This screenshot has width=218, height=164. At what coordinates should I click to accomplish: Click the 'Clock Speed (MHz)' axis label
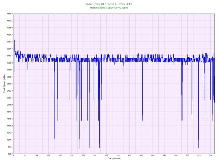coord(5,83)
